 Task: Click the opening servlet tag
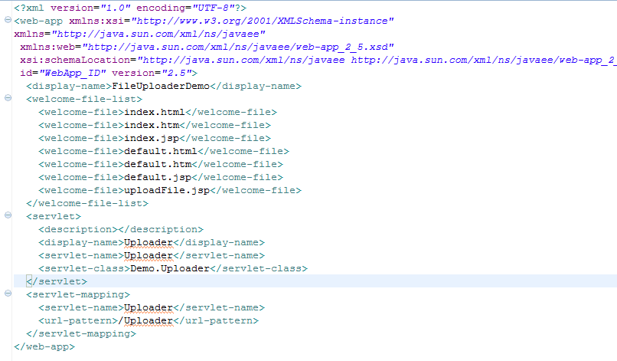pos(54,216)
